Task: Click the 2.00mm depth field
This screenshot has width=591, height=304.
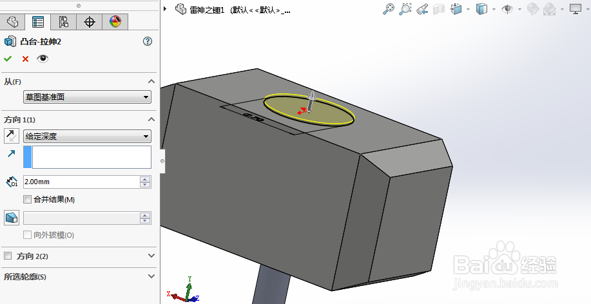Action: click(x=81, y=182)
